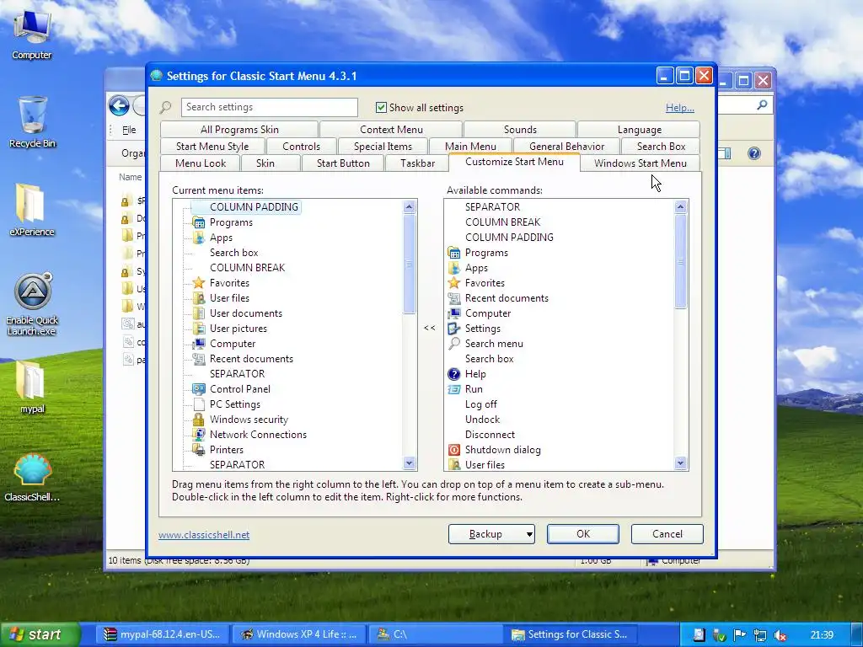
Task: Click the Computer icon in Available commands
Action: 454,313
